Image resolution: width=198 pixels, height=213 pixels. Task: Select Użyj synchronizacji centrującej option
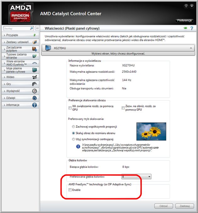[73, 139]
